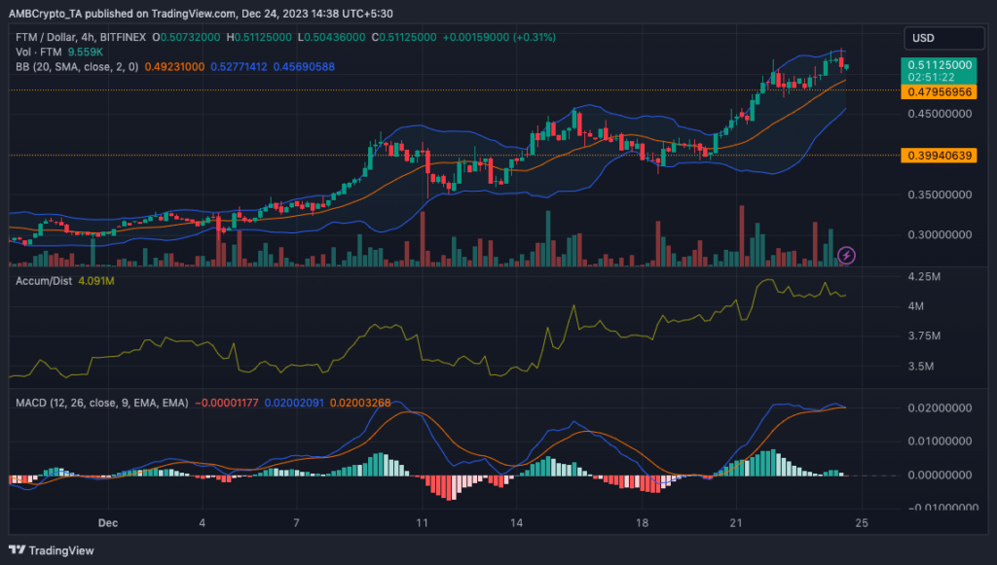Click the Accum/Dist value 4.091M
The height and width of the screenshot is (565, 997).
[96, 281]
